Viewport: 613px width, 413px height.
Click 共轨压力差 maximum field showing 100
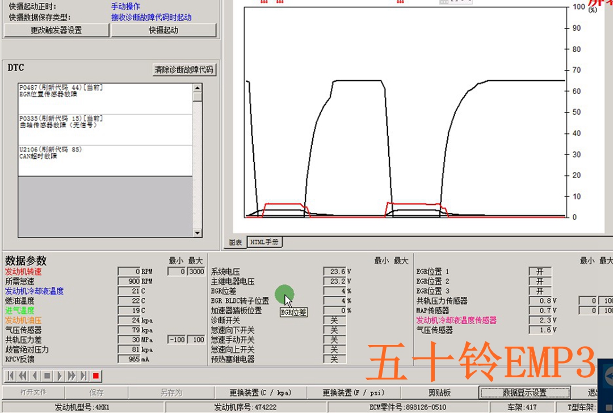coord(196,340)
